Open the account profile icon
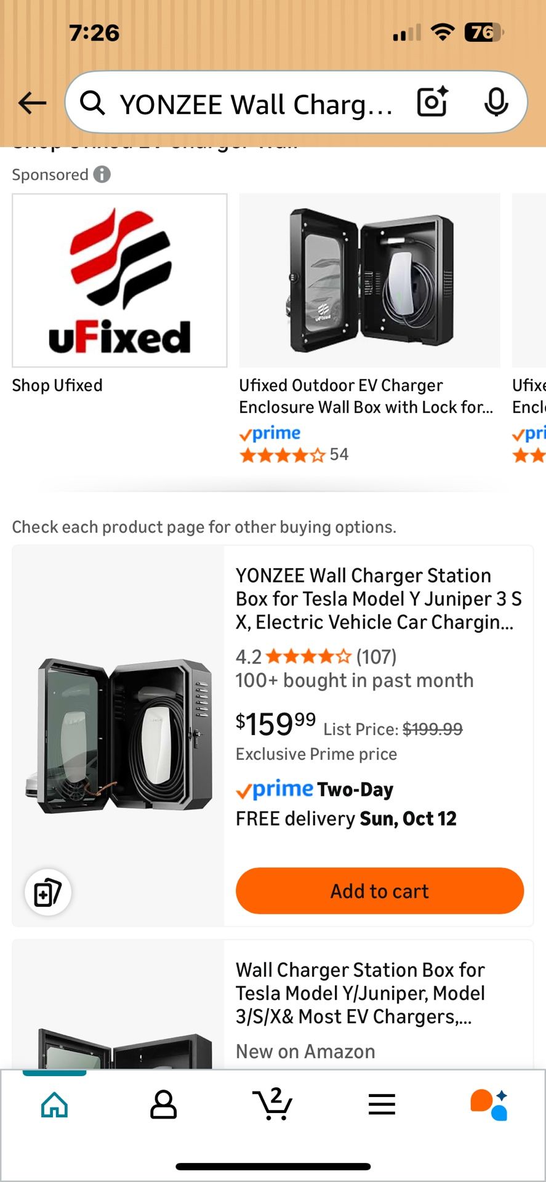 [163, 1104]
